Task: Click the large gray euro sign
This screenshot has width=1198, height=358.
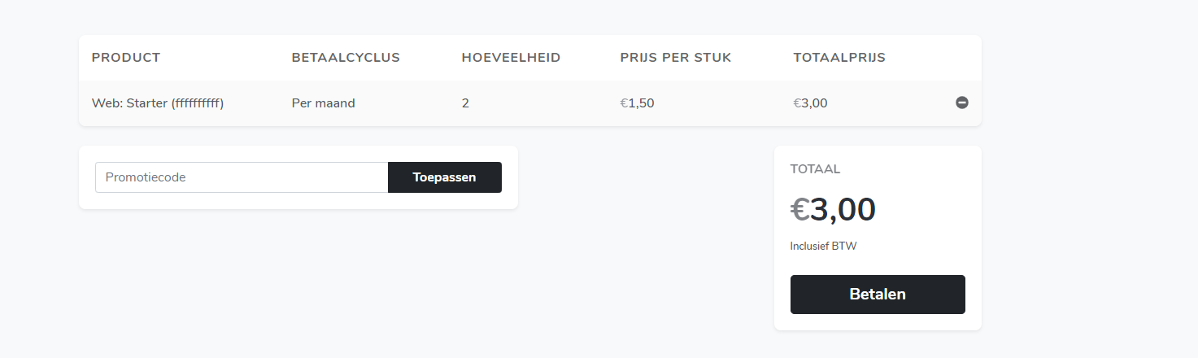Action: [799, 211]
